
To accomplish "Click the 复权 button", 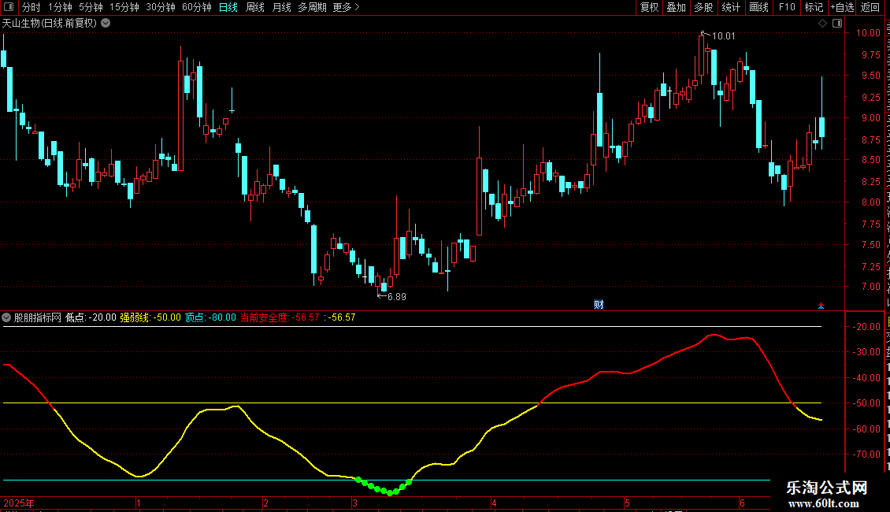I will (649, 7).
